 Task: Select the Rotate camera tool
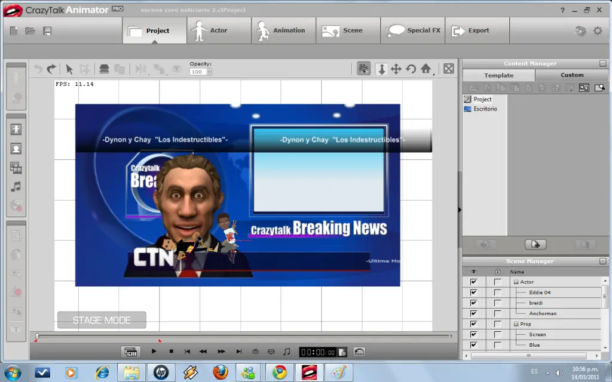[x=411, y=69]
